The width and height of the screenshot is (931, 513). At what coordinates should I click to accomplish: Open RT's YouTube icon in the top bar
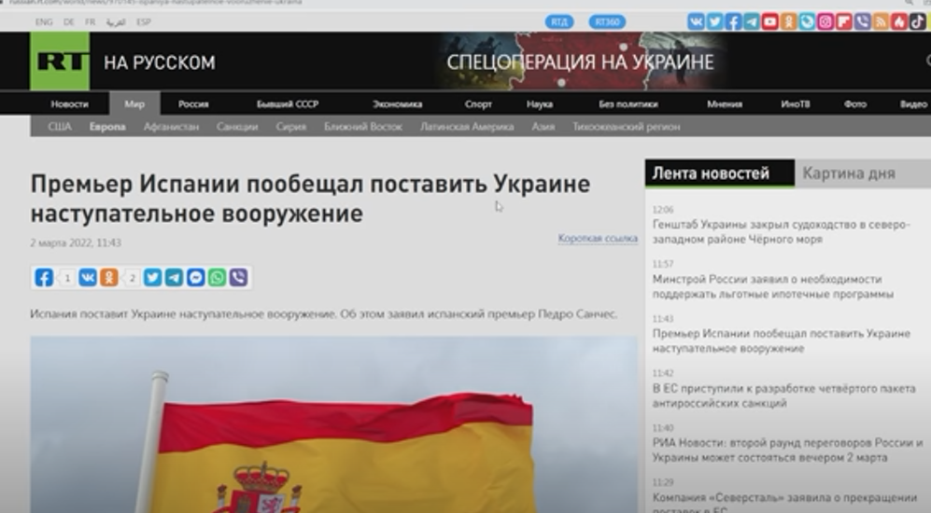pos(769,21)
